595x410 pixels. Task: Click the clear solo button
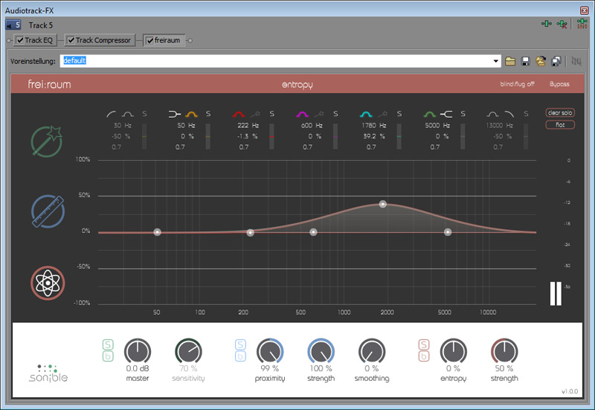(x=560, y=113)
